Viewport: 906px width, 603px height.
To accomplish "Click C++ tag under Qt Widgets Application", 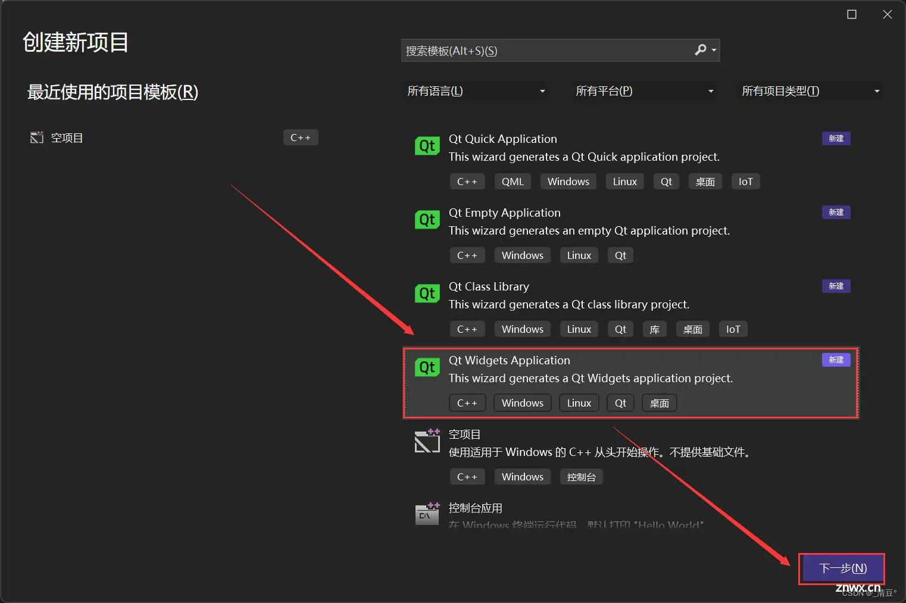I will coord(467,403).
